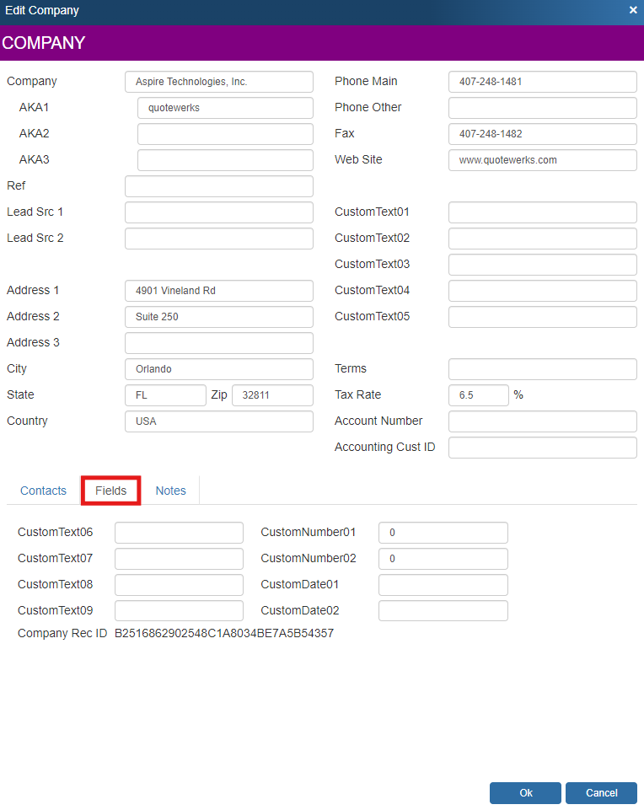Switch to the Contacts tab
The width and height of the screenshot is (644, 810).
[43, 491]
